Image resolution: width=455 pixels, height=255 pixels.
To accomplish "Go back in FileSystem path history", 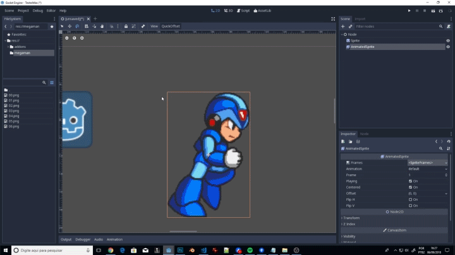I will [6, 27].
